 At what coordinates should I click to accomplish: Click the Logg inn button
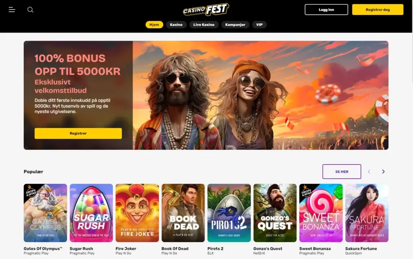coord(326,10)
